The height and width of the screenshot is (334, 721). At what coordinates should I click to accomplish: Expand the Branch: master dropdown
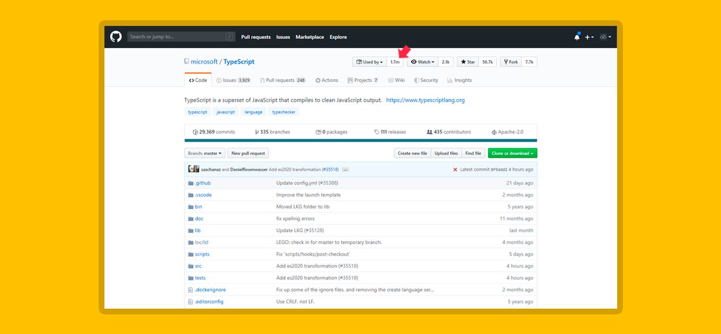click(204, 153)
